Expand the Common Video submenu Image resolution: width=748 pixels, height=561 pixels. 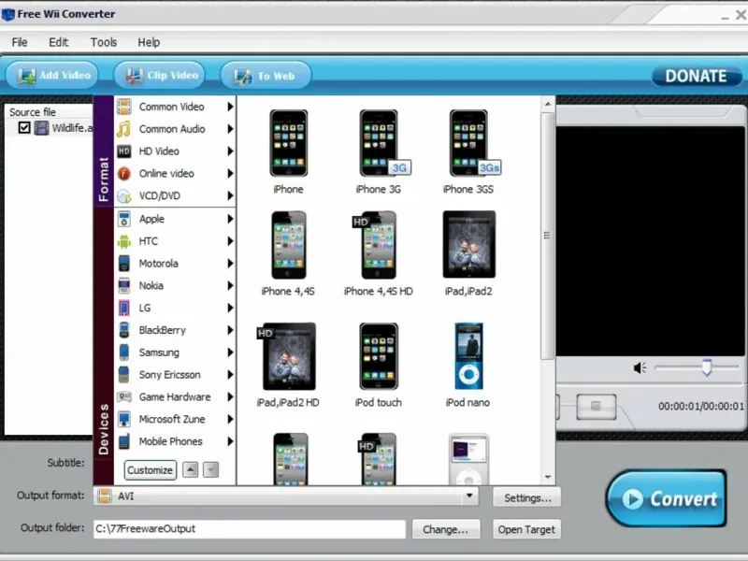point(230,107)
